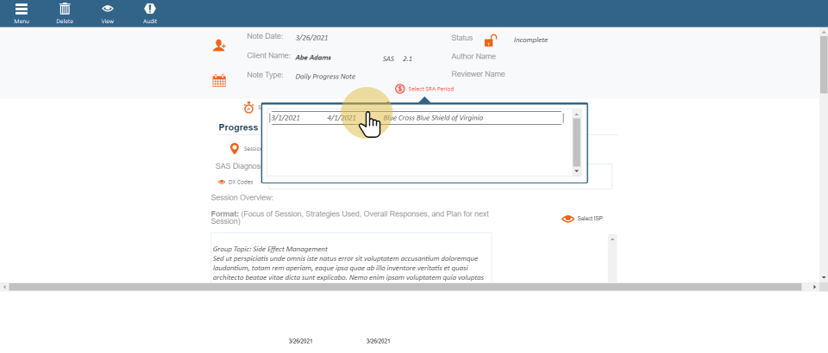Toggle the Status unlock padlock icon
The height and width of the screenshot is (353, 828).
coord(490,40)
